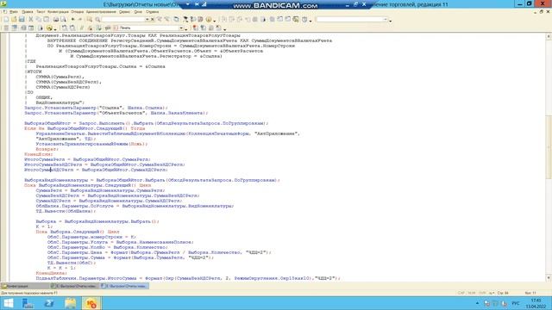Screen dimensions: 552x310
Task: Click the 'ГДЕ' query keyword line
Action: [x=31, y=61]
